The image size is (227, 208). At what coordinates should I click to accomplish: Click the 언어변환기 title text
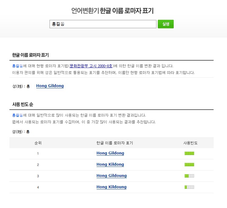pyautogui.click(x=85, y=11)
